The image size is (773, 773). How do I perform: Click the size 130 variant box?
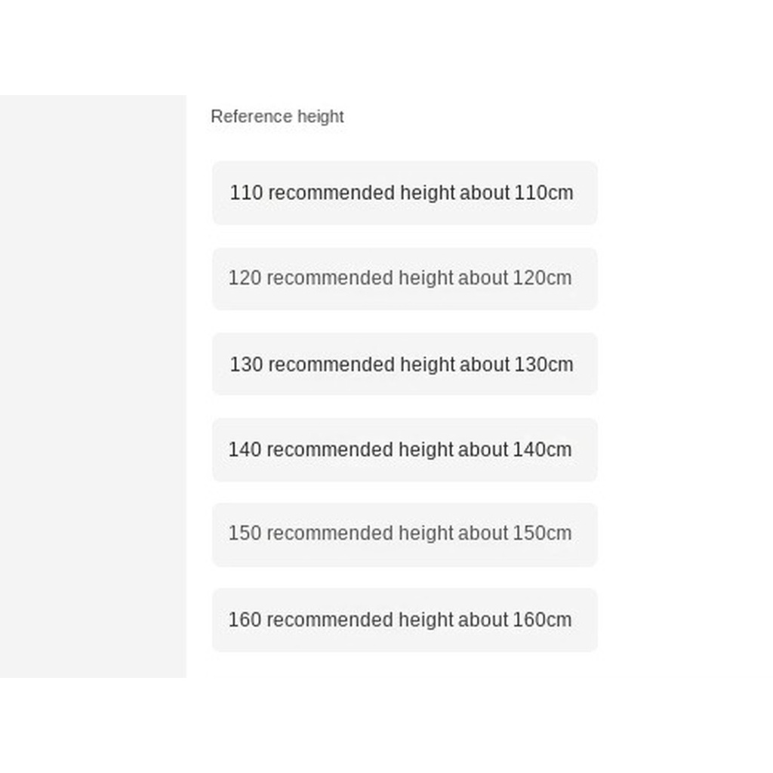[x=404, y=364]
